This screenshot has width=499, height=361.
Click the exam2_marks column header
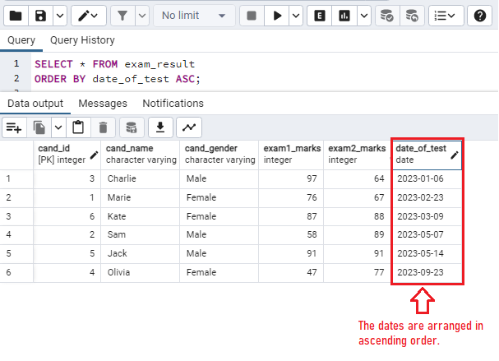(x=357, y=154)
